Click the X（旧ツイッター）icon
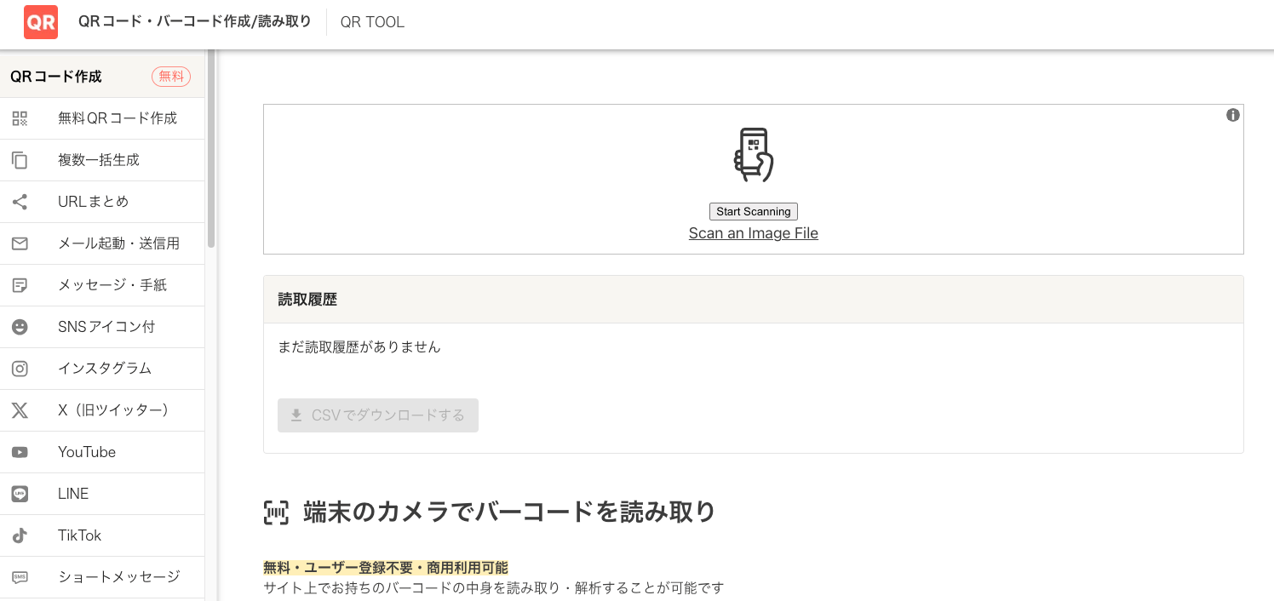1274x601 pixels. coord(20,410)
